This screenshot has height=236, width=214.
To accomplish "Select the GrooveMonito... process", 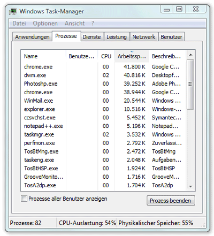I will pos(103,177).
